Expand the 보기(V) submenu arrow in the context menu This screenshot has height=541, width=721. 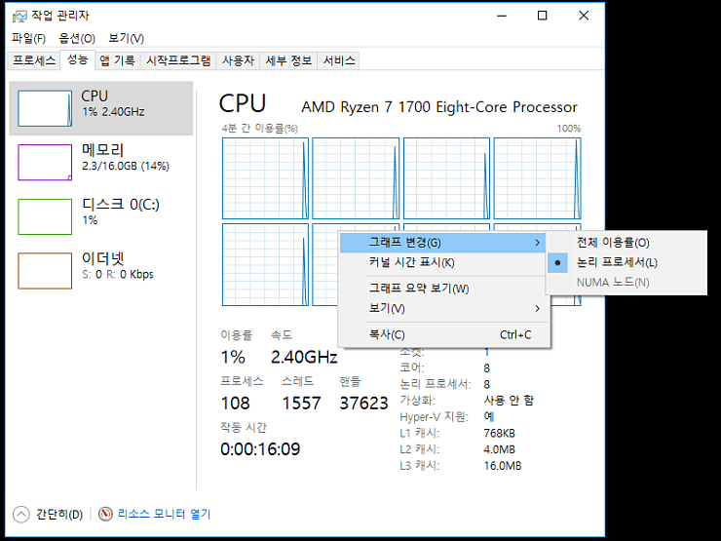click(x=537, y=308)
